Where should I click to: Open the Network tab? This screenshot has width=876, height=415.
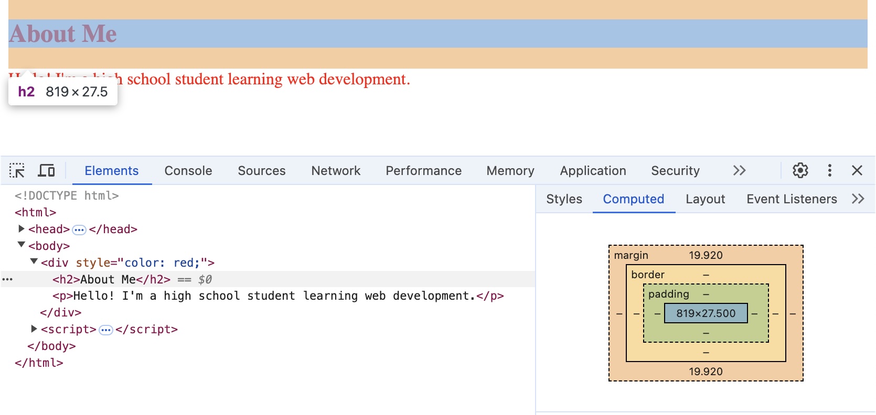336,171
